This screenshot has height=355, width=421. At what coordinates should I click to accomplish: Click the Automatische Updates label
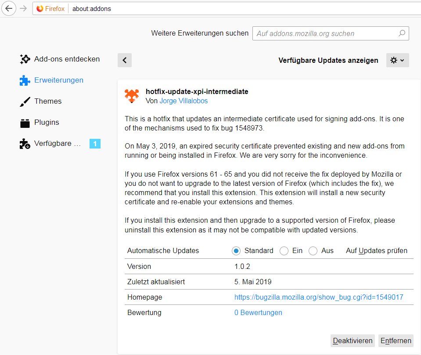pos(163,251)
